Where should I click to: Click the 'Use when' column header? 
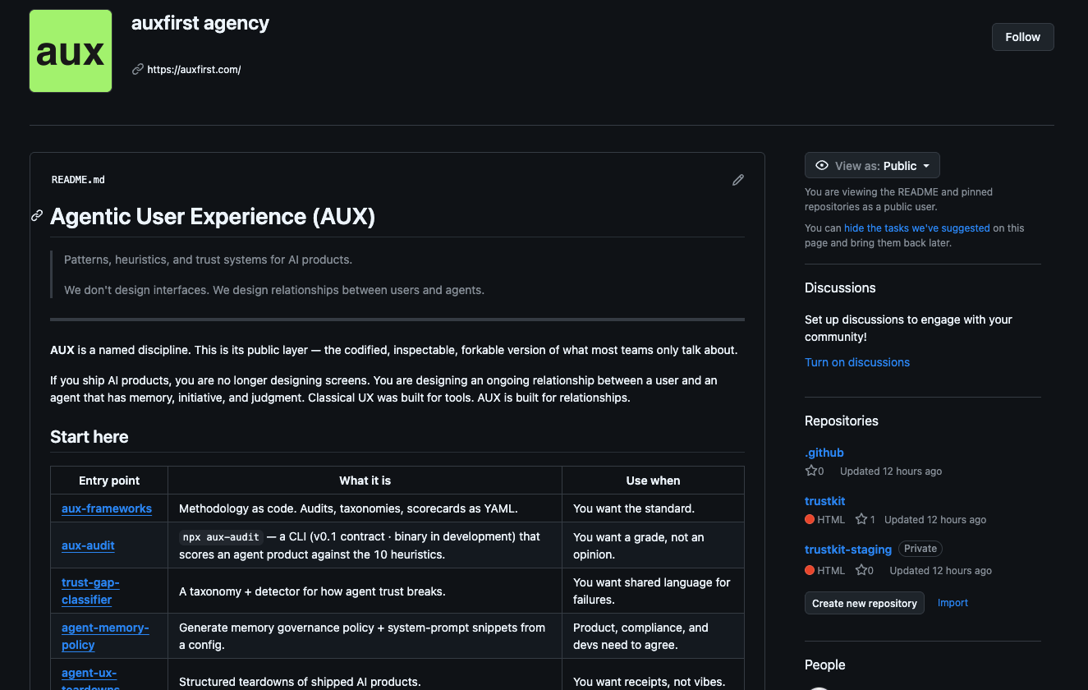pyautogui.click(x=653, y=481)
